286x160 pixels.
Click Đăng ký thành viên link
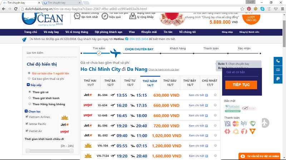[249, 32]
